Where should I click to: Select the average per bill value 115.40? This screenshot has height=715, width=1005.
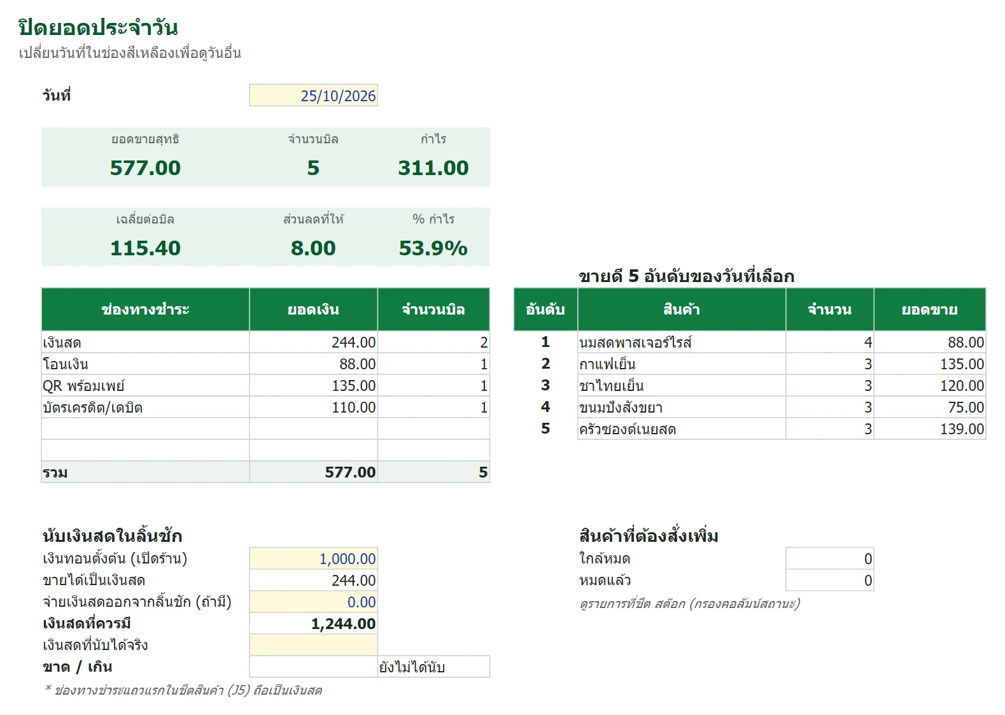coord(145,248)
